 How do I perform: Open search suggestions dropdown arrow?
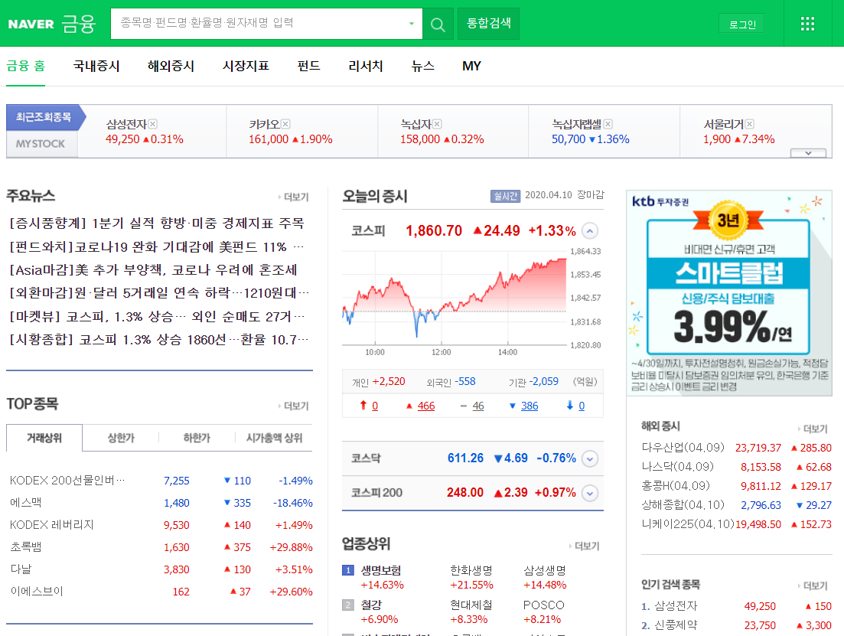click(x=412, y=24)
